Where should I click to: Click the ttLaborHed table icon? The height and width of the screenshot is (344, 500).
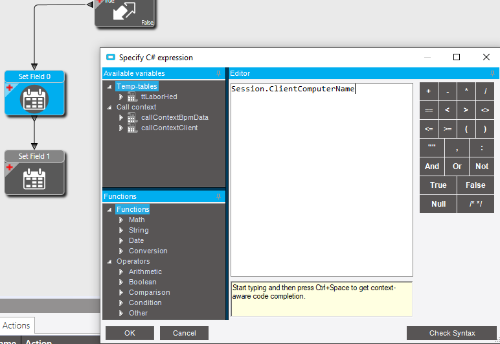click(132, 97)
